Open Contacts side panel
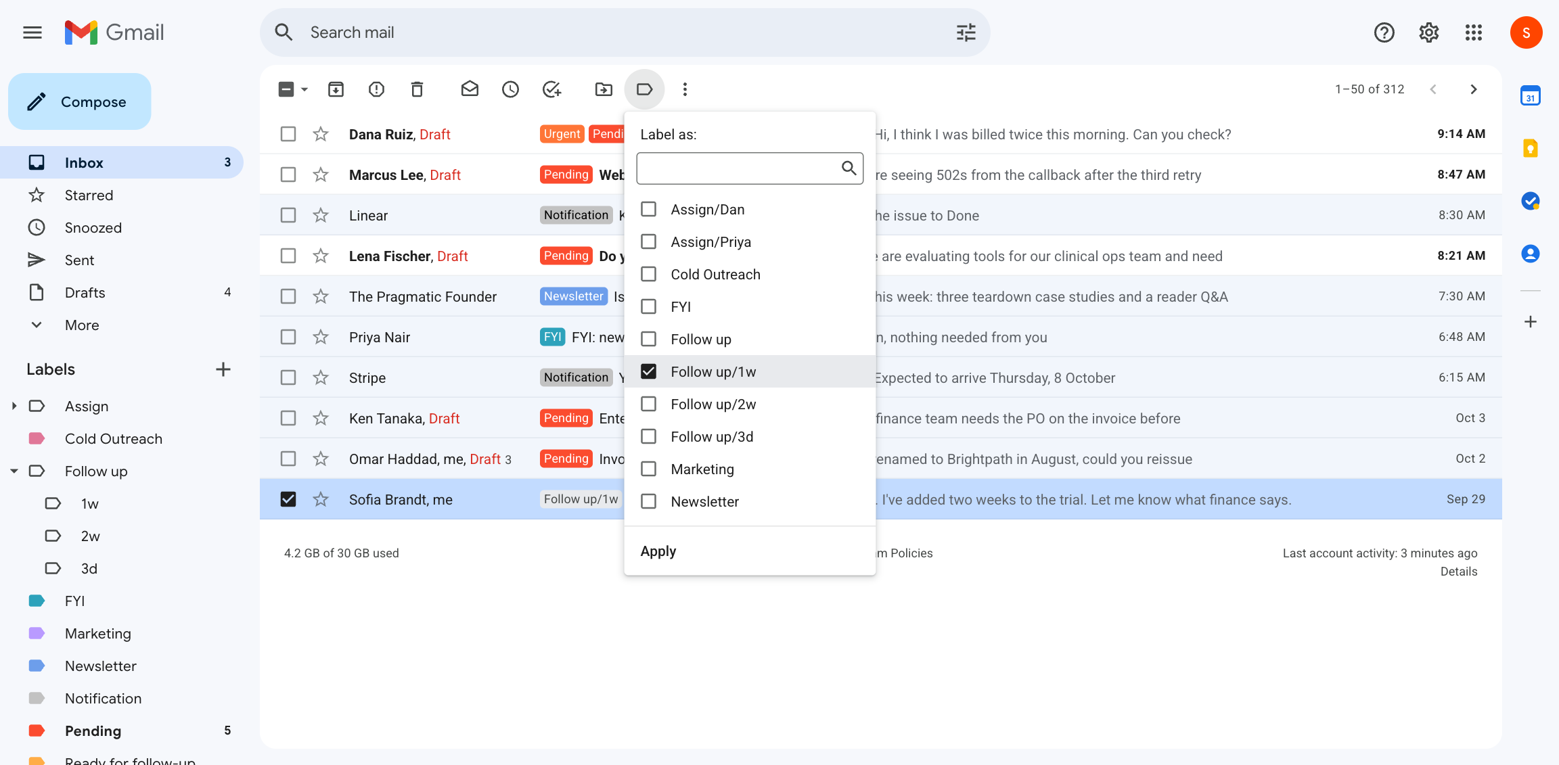Screen dimensions: 1559x765 [x=1531, y=254]
